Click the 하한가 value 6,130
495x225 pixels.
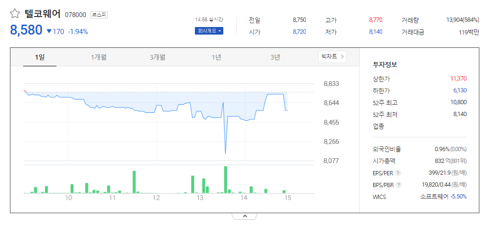(460, 90)
